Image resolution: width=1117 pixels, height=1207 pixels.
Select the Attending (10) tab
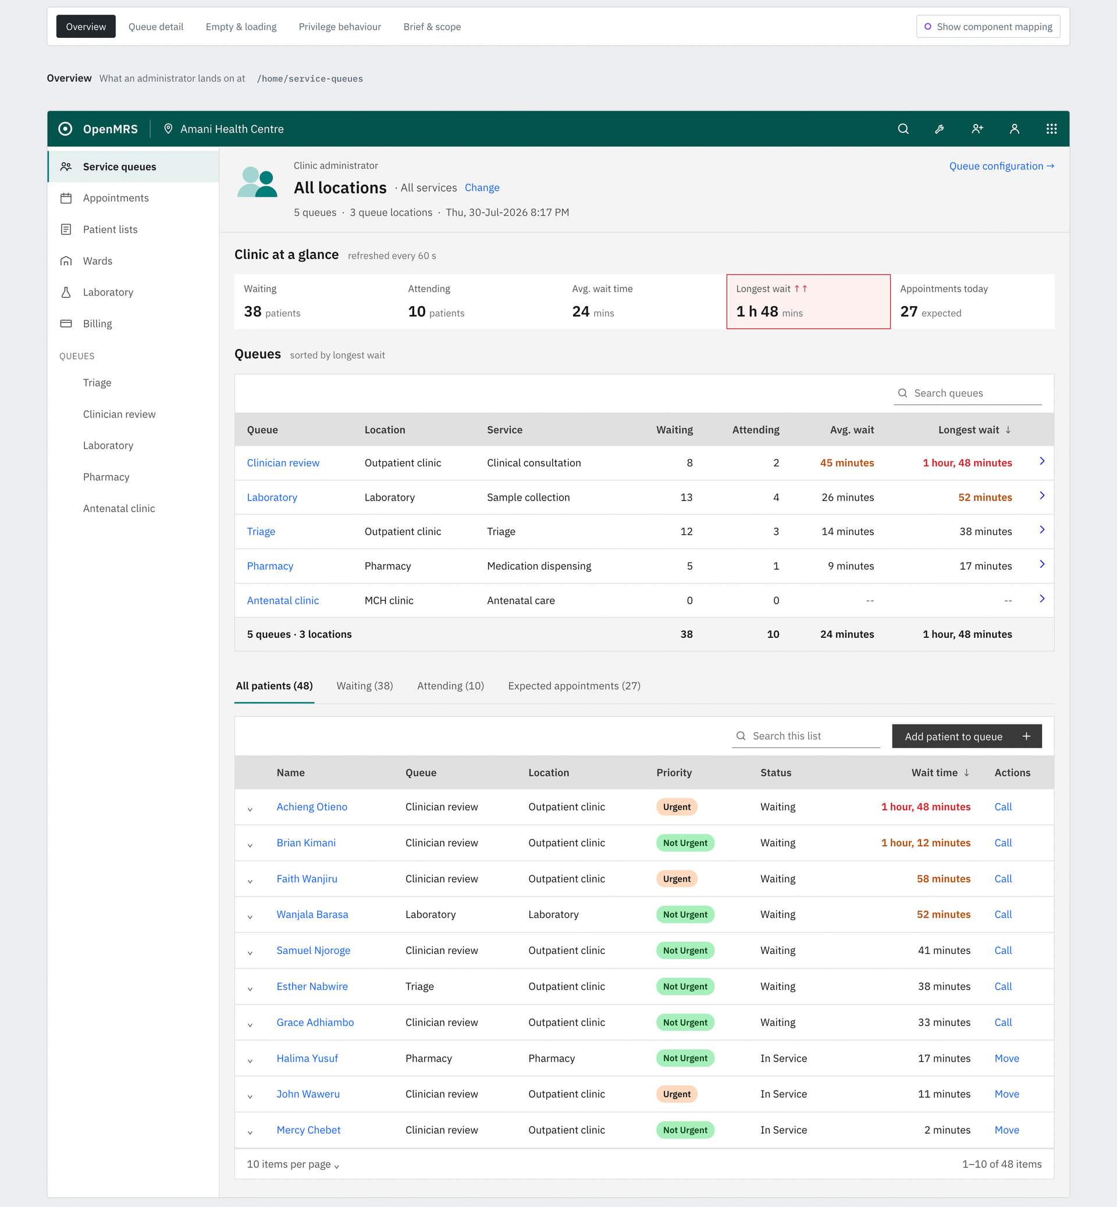click(x=450, y=686)
